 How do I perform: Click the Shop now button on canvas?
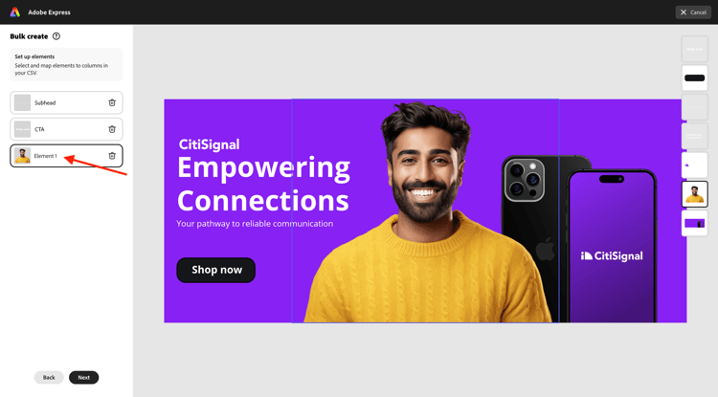coord(216,270)
